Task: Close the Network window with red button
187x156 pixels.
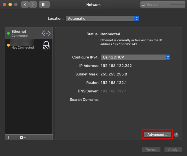Action: tap(5, 5)
